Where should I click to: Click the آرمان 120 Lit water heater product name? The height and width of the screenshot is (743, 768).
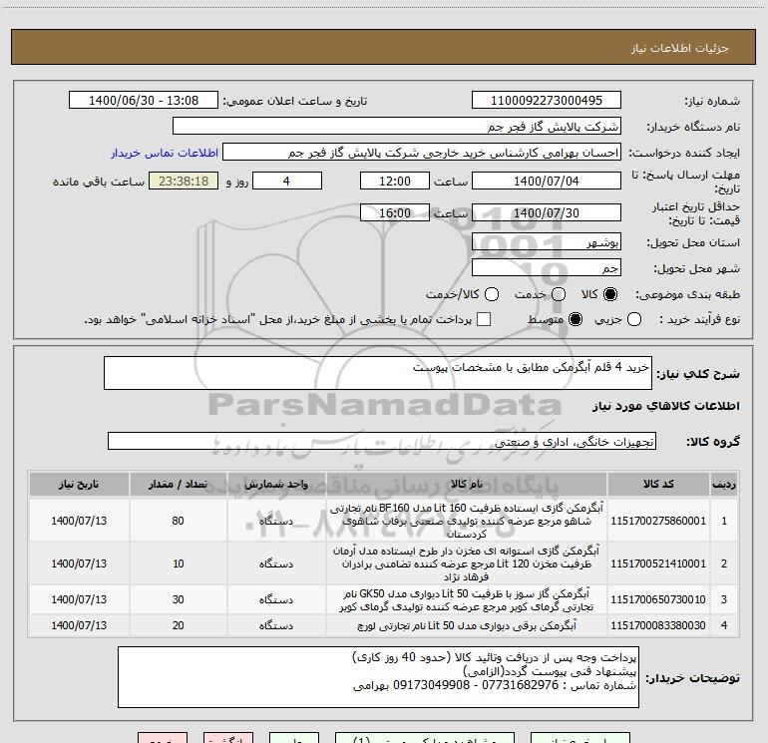point(467,563)
